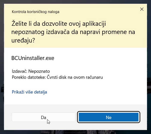
Task: Click the Poreklo datoteke label
Action: click(x=28, y=77)
